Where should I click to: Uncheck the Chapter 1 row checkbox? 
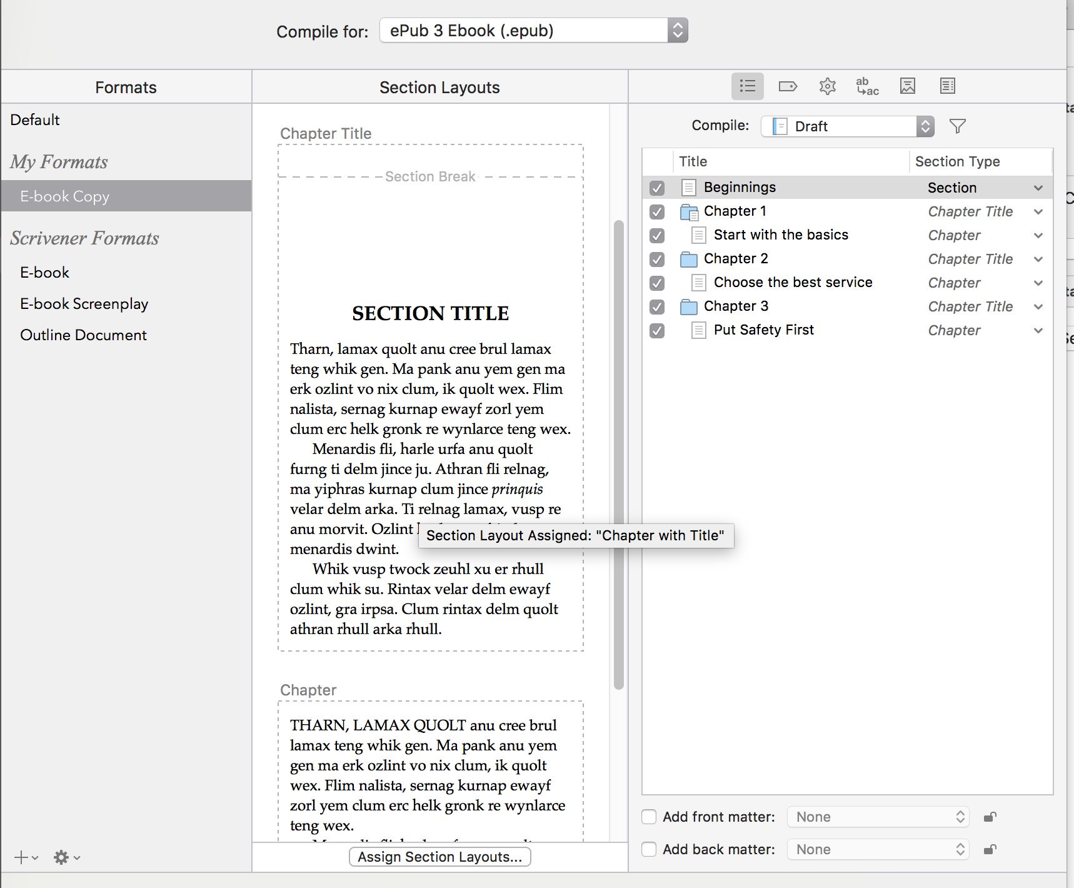click(x=657, y=211)
